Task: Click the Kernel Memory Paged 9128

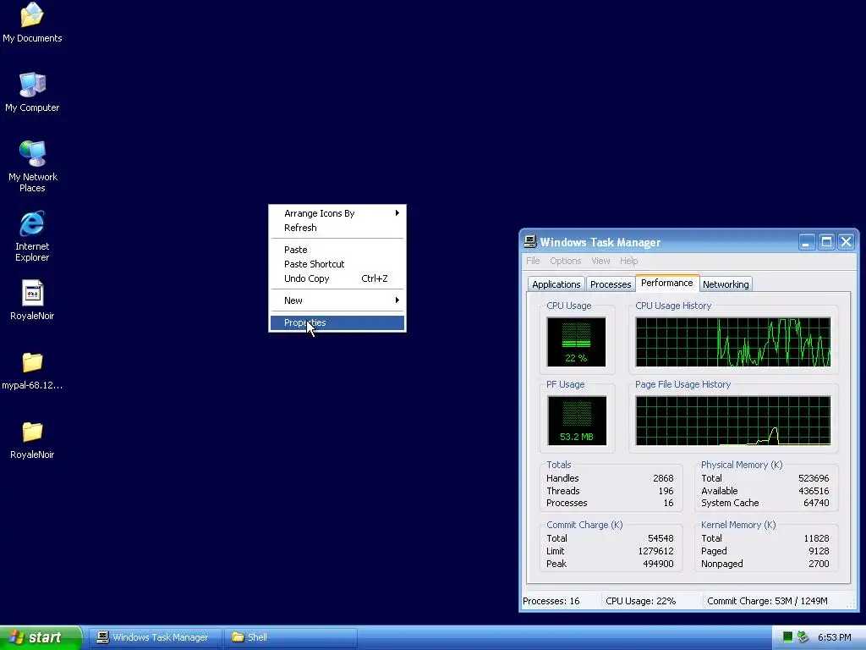Action: pyautogui.click(x=819, y=551)
